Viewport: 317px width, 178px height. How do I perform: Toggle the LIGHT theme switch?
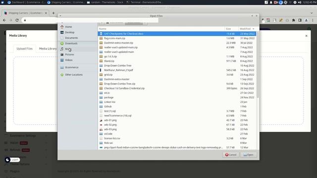pos(12,160)
